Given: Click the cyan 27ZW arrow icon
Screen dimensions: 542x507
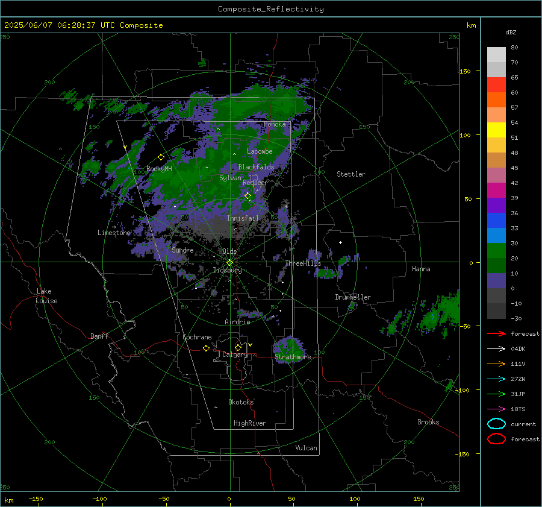Looking at the screenshot, I should pyautogui.click(x=496, y=379).
